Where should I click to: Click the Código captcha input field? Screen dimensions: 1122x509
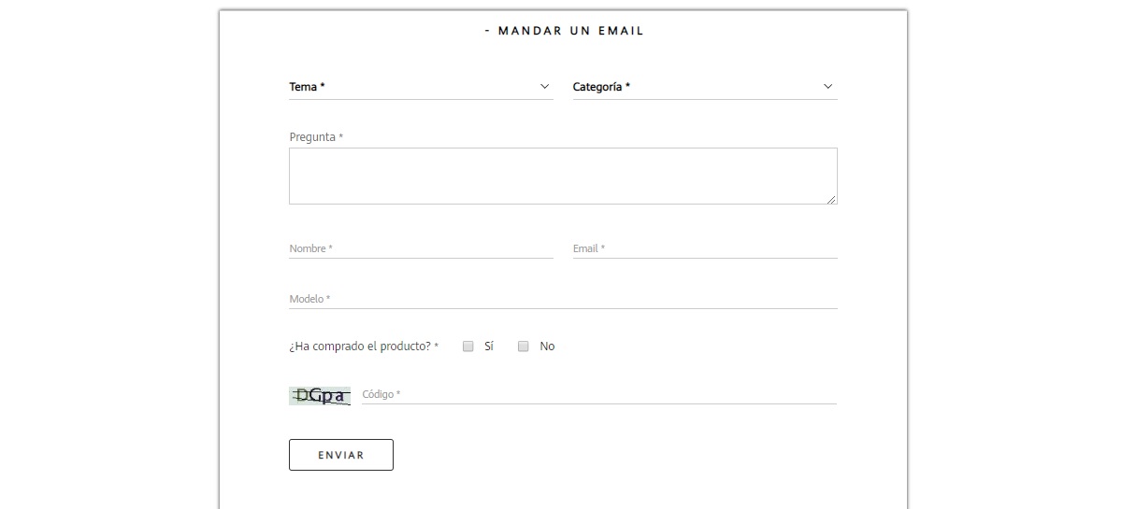pyautogui.click(x=598, y=394)
